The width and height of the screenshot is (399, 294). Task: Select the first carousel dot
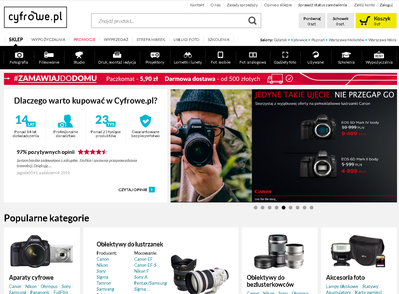click(x=255, y=207)
